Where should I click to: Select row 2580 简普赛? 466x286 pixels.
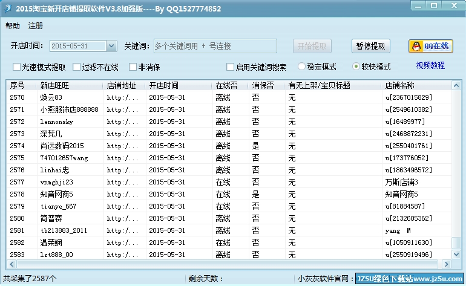pos(229,218)
